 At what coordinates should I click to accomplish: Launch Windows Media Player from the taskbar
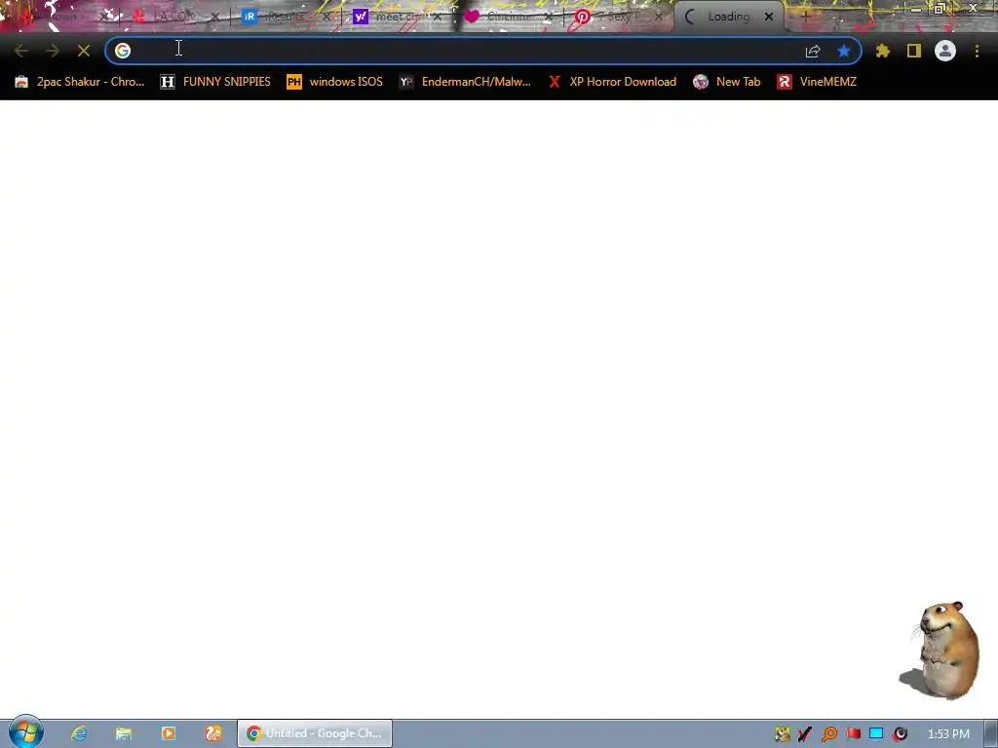pos(168,733)
